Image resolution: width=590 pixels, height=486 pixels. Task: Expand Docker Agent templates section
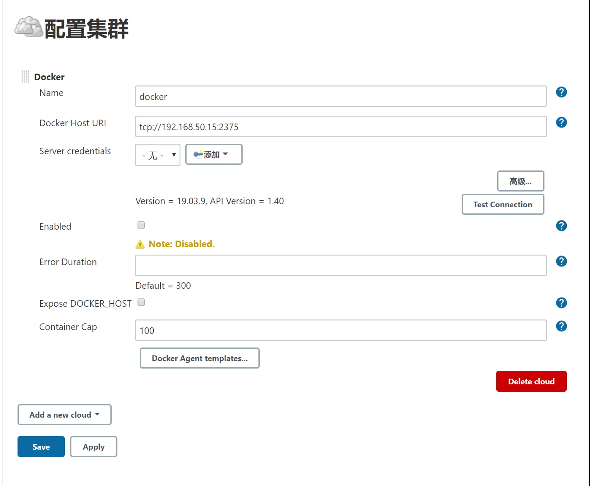coord(200,358)
